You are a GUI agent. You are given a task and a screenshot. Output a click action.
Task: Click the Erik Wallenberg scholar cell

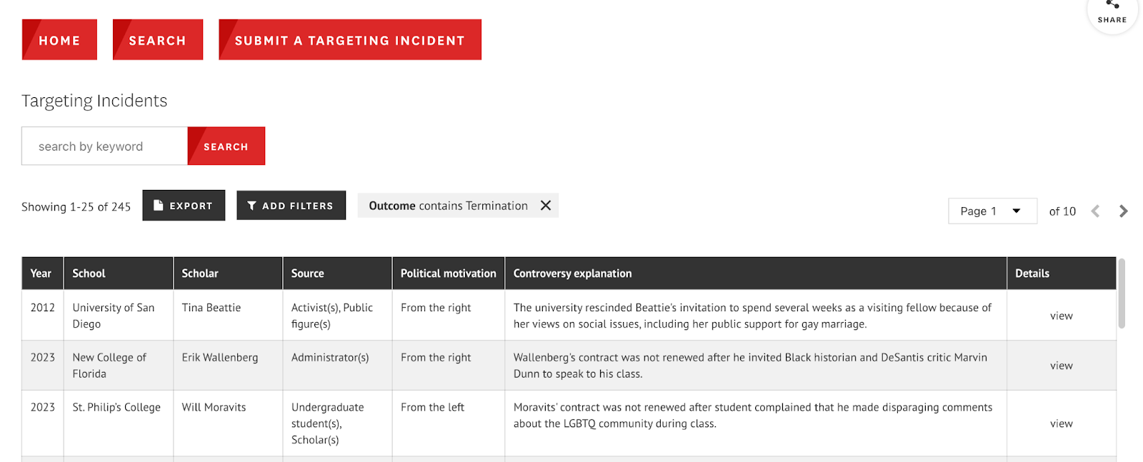[228, 366]
